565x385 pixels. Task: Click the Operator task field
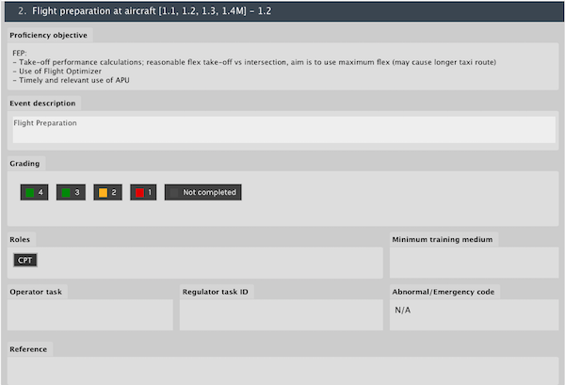90,314
